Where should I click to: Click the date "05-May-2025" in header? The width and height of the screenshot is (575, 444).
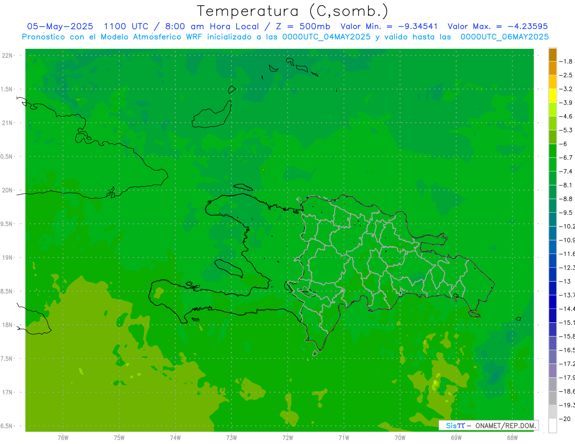[x=60, y=26]
